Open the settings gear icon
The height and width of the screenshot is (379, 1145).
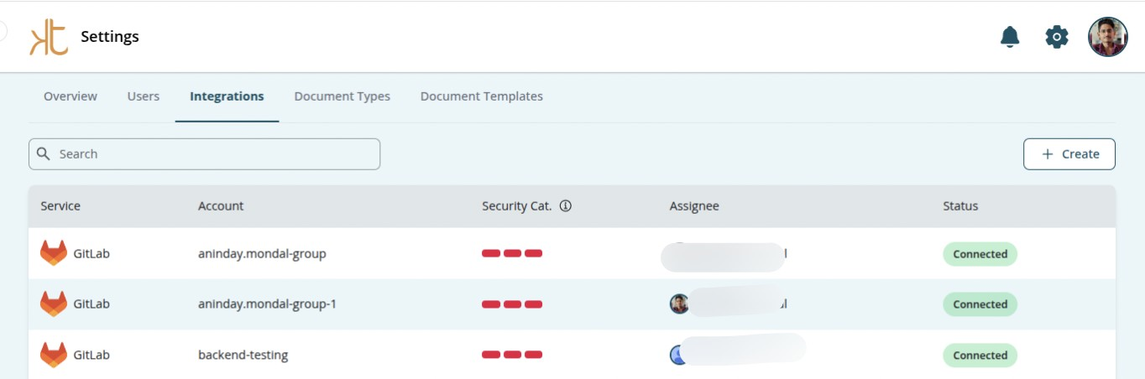1057,37
